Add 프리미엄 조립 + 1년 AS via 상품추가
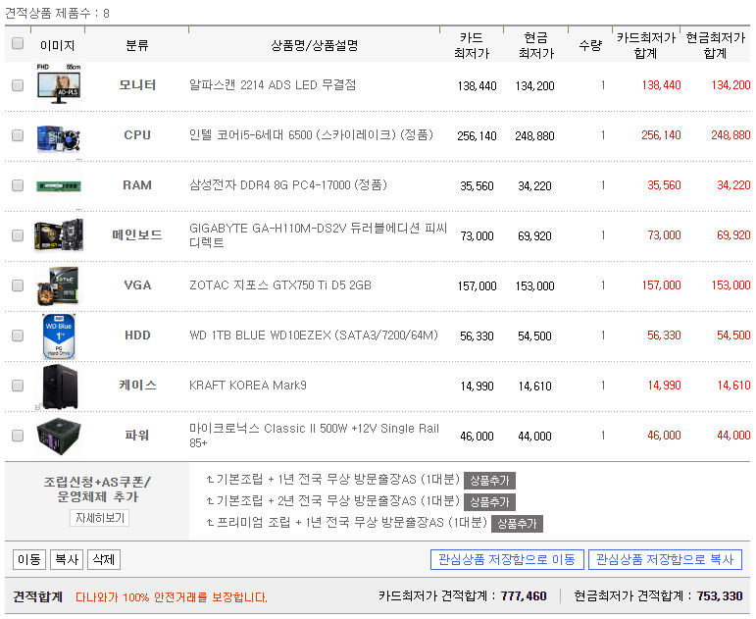This screenshot has width=756, height=619. (x=517, y=524)
